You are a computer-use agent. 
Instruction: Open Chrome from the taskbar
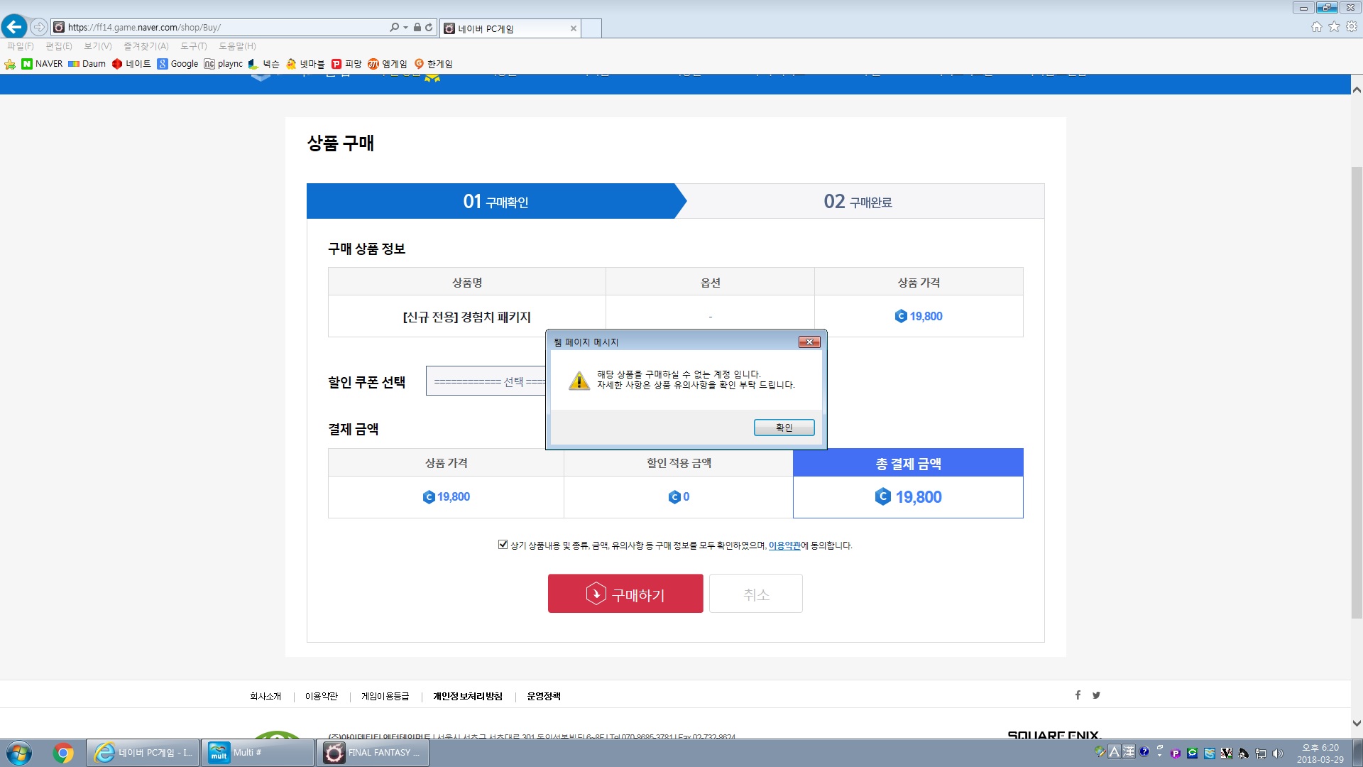(62, 753)
